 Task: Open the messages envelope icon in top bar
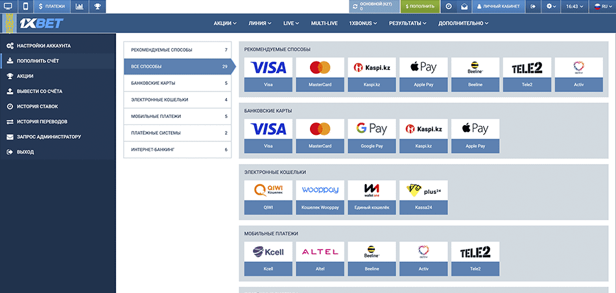click(x=464, y=6)
